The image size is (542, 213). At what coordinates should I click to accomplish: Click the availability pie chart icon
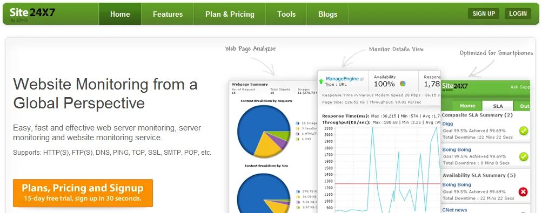(x=403, y=84)
